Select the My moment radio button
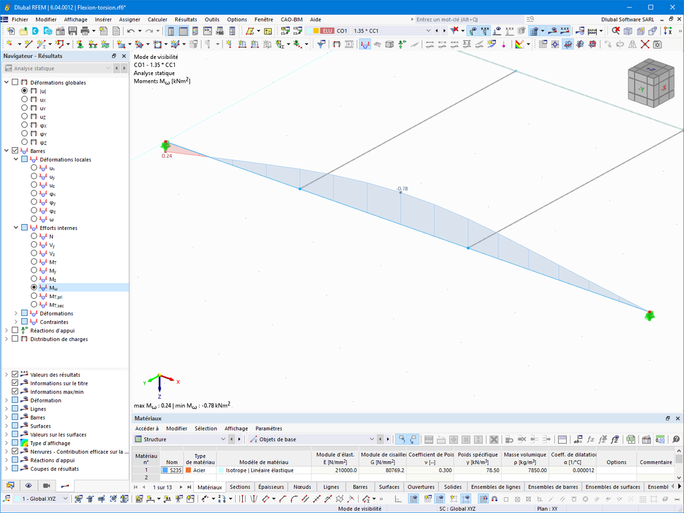The width and height of the screenshot is (684, 513). coord(34,270)
